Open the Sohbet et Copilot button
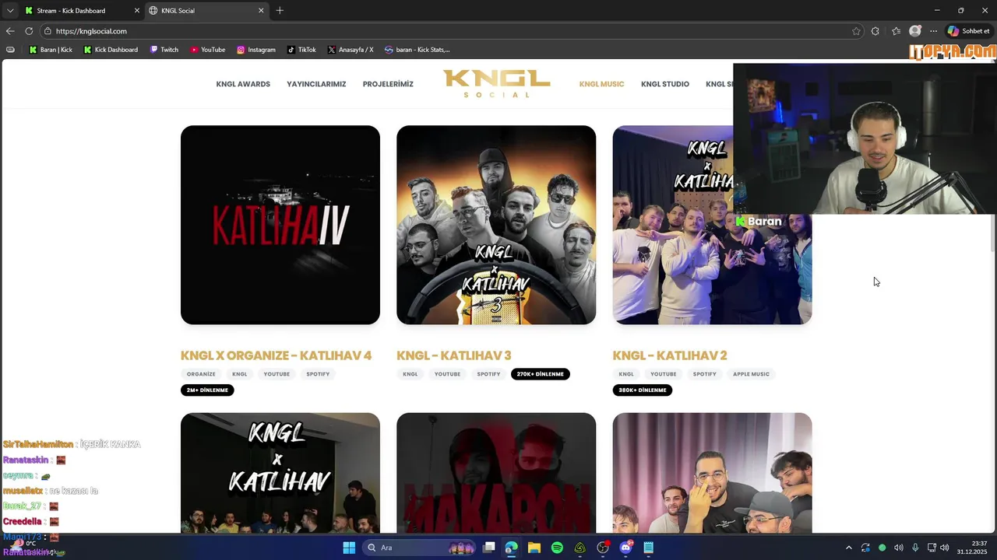997x560 pixels. pyautogui.click(x=969, y=31)
